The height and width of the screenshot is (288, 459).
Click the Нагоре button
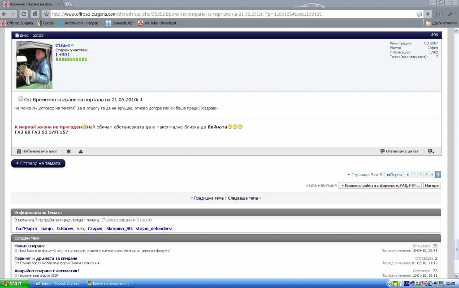(432, 185)
